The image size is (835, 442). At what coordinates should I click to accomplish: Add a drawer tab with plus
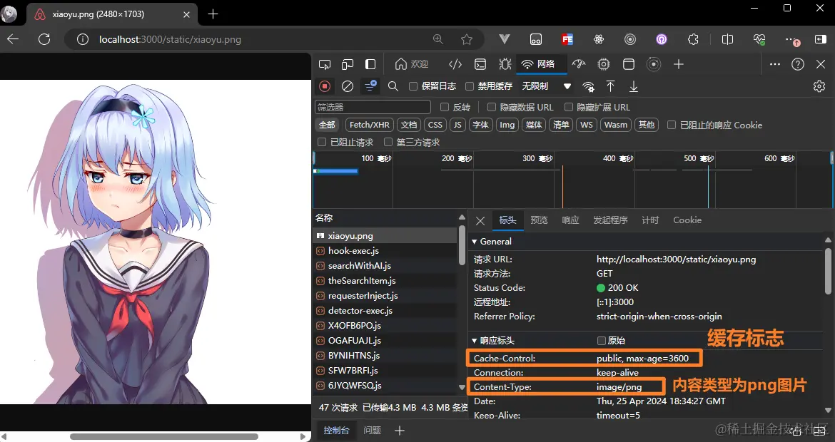pos(400,431)
